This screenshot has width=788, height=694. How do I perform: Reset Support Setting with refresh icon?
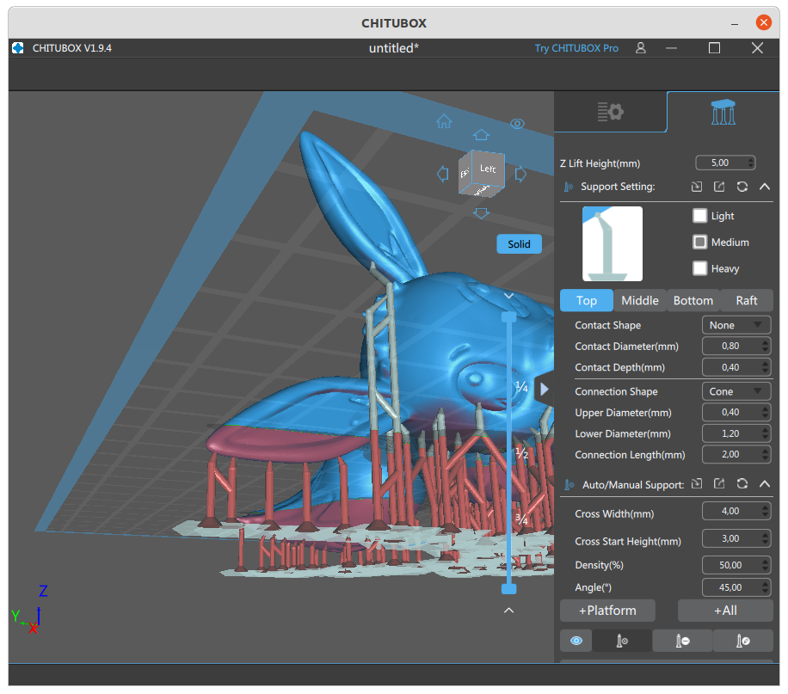[742, 187]
